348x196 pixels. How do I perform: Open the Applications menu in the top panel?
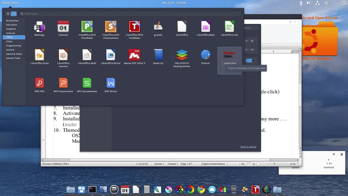click(x=11, y=3)
